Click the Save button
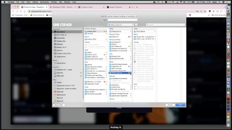 181,105
